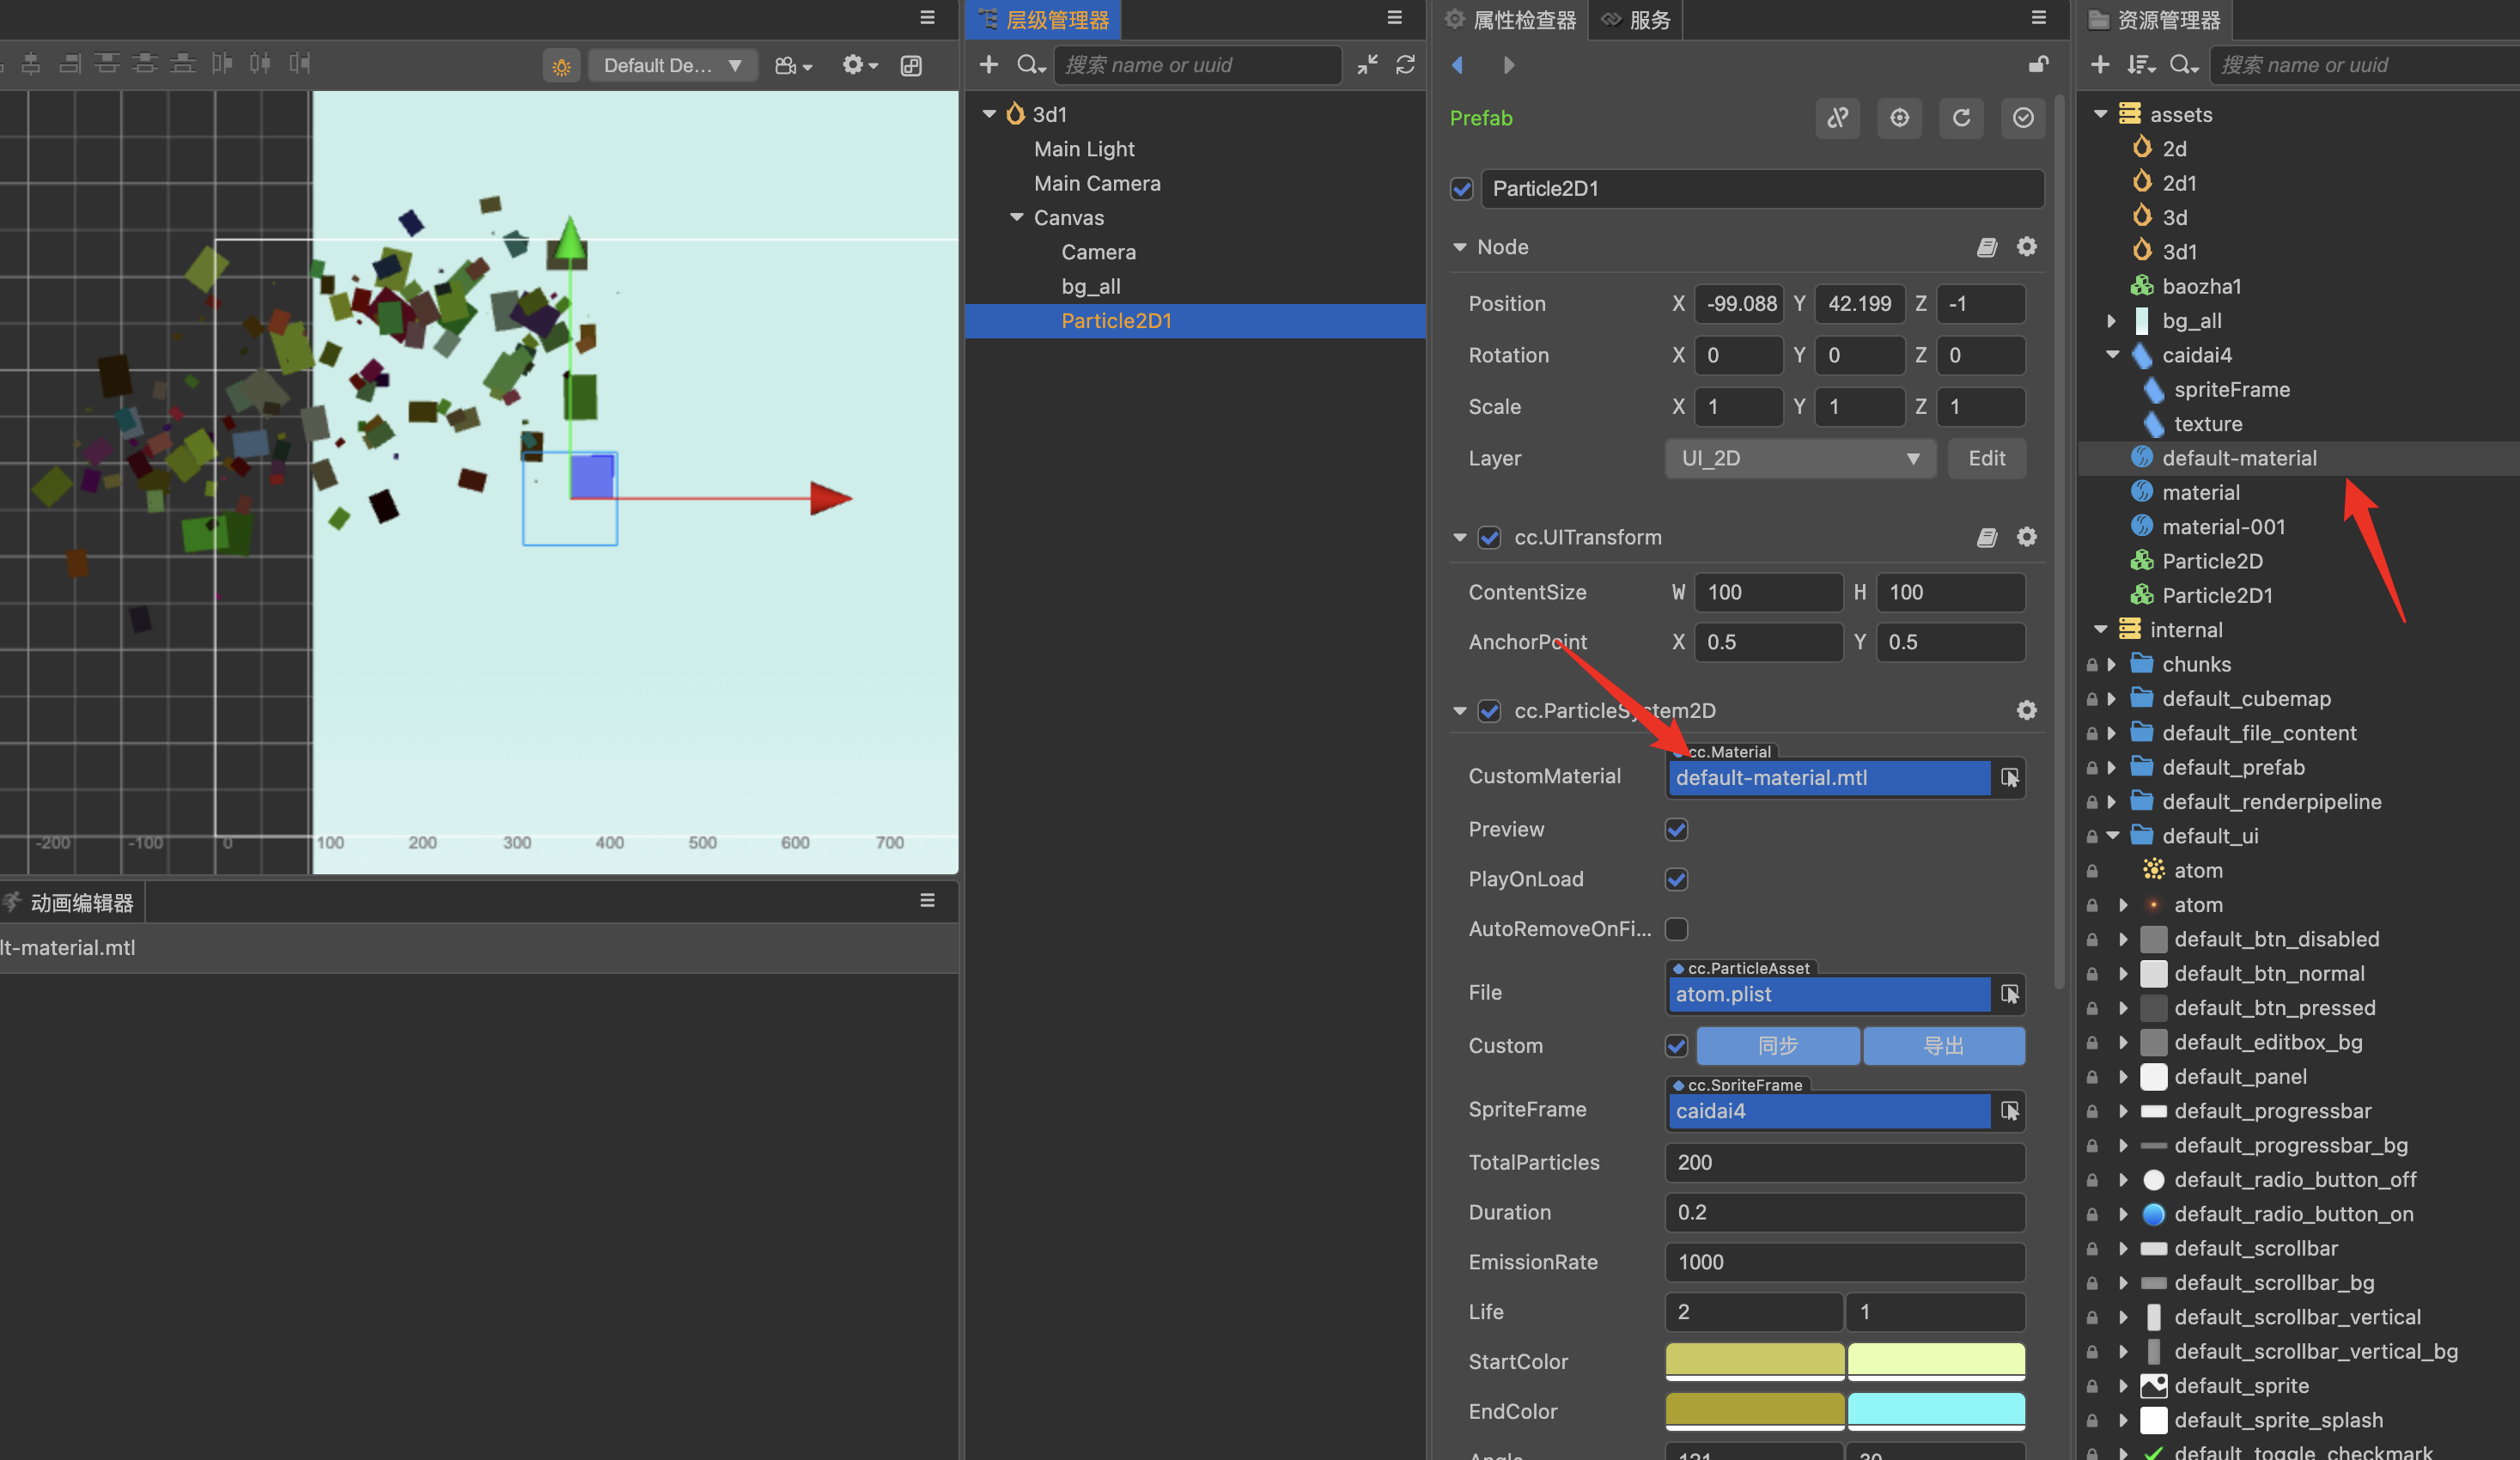
Task: Click the add node plus icon in hierarchy
Action: [x=988, y=65]
